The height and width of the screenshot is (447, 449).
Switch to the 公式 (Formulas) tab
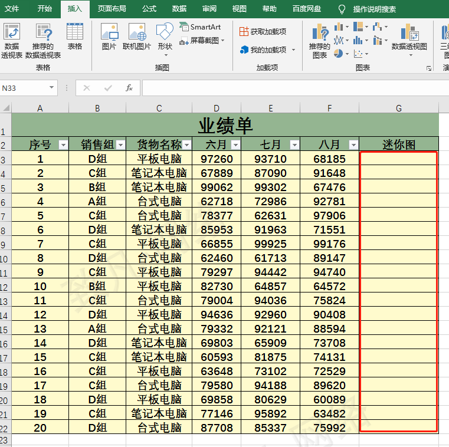tap(149, 9)
